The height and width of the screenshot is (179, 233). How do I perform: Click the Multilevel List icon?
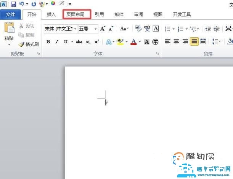coord(194,29)
